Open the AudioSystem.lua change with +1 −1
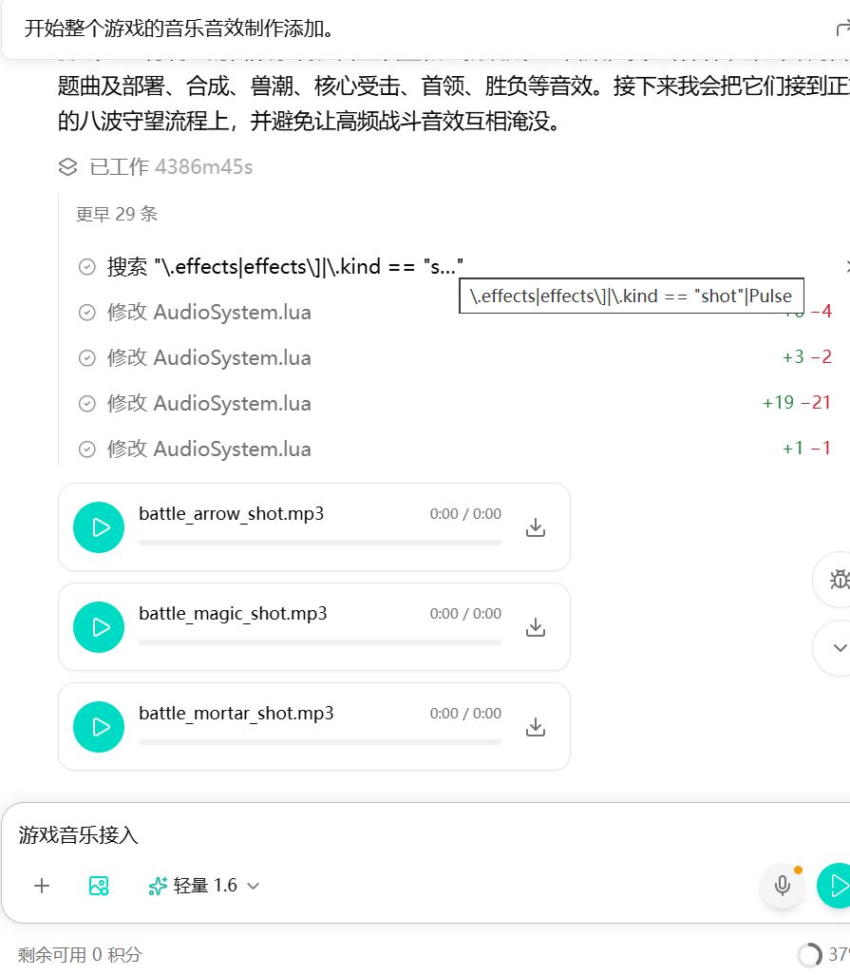 click(454, 449)
